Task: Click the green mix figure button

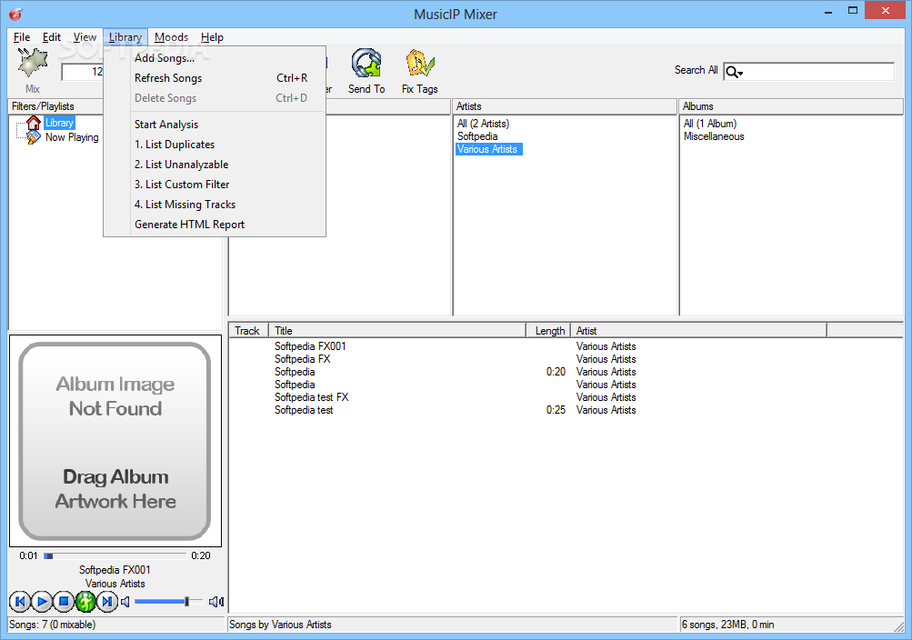Action: click(85, 602)
